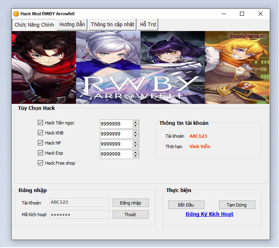Focus the Tài Khoản login field
The height and width of the screenshot is (248, 279).
(80, 202)
